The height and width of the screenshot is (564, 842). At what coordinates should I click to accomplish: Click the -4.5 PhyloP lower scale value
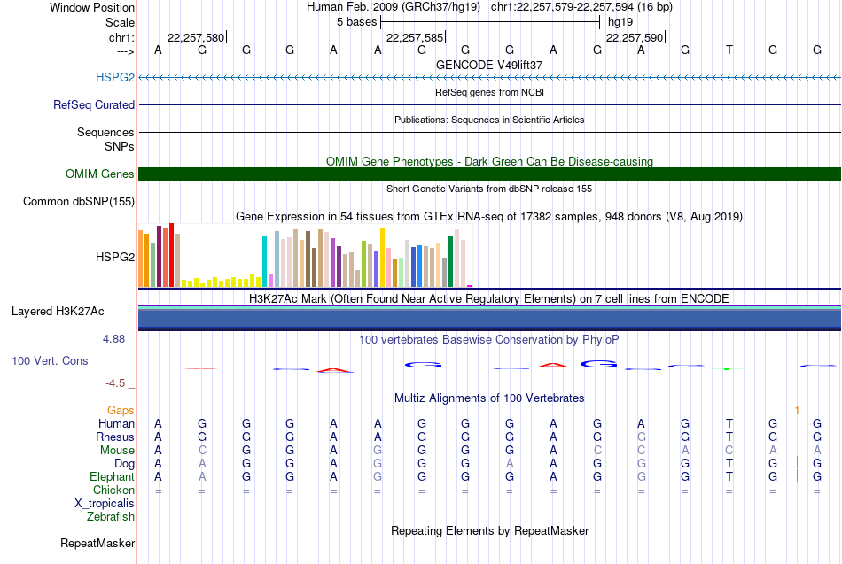tap(115, 383)
